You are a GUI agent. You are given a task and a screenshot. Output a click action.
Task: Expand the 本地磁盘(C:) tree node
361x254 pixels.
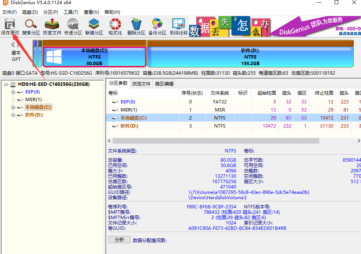pos(13,107)
